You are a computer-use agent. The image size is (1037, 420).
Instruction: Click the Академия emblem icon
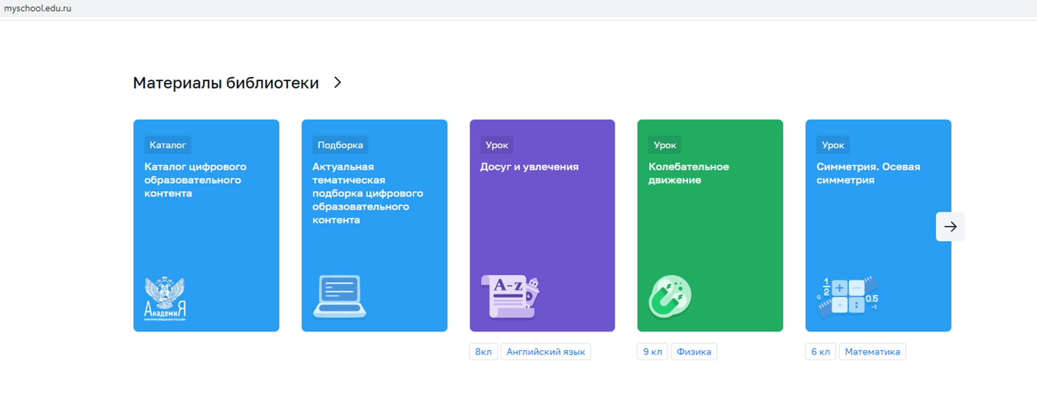[165, 298]
